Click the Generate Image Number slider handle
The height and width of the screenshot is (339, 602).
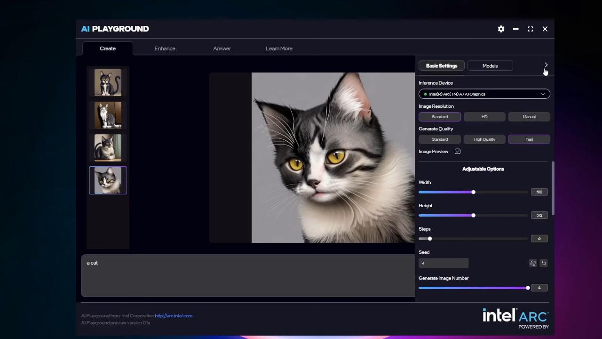pyautogui.click(x=528, y=288)
